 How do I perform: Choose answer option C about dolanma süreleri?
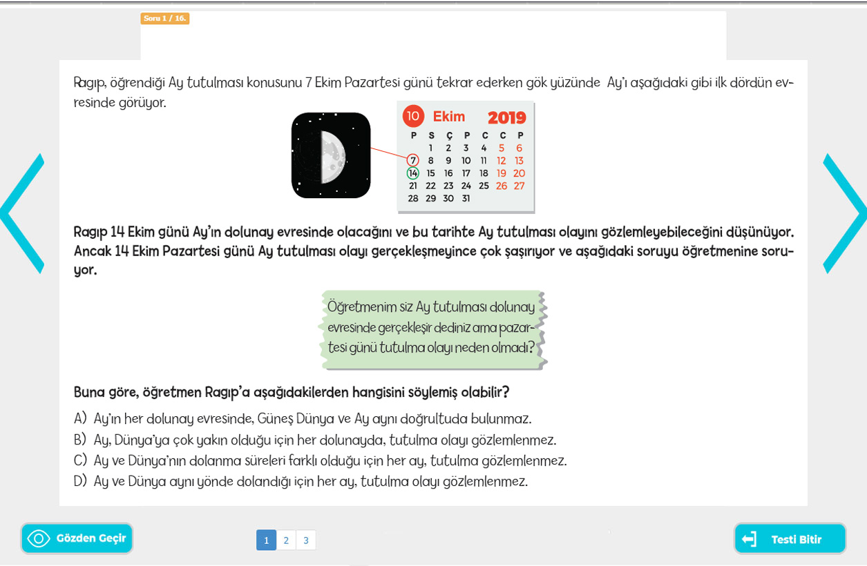click(x=320, y=460)
